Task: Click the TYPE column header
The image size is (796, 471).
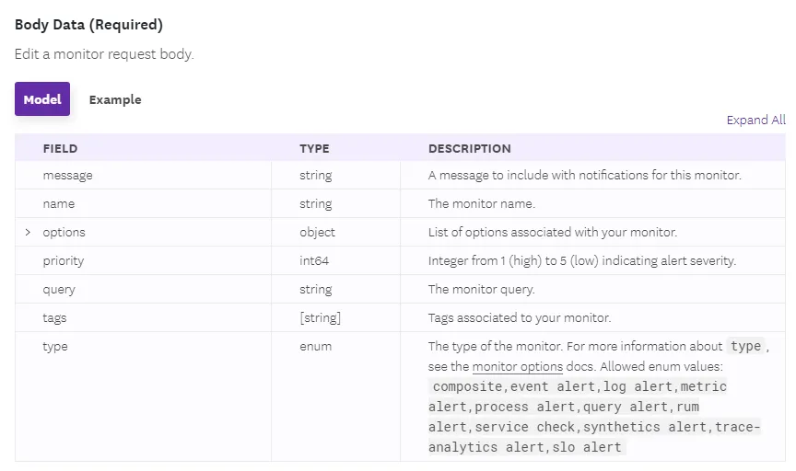Action: pyautogui.click(x=314, y=148)
